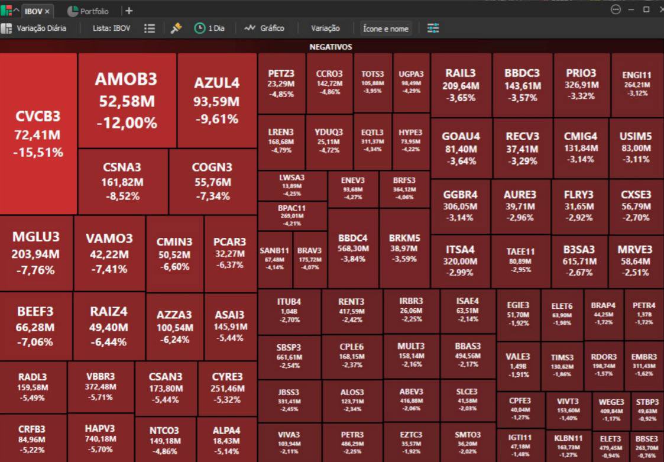
Task: Click the GOAU4 tile
Action: pyautogui.click(x=461, y=148)
